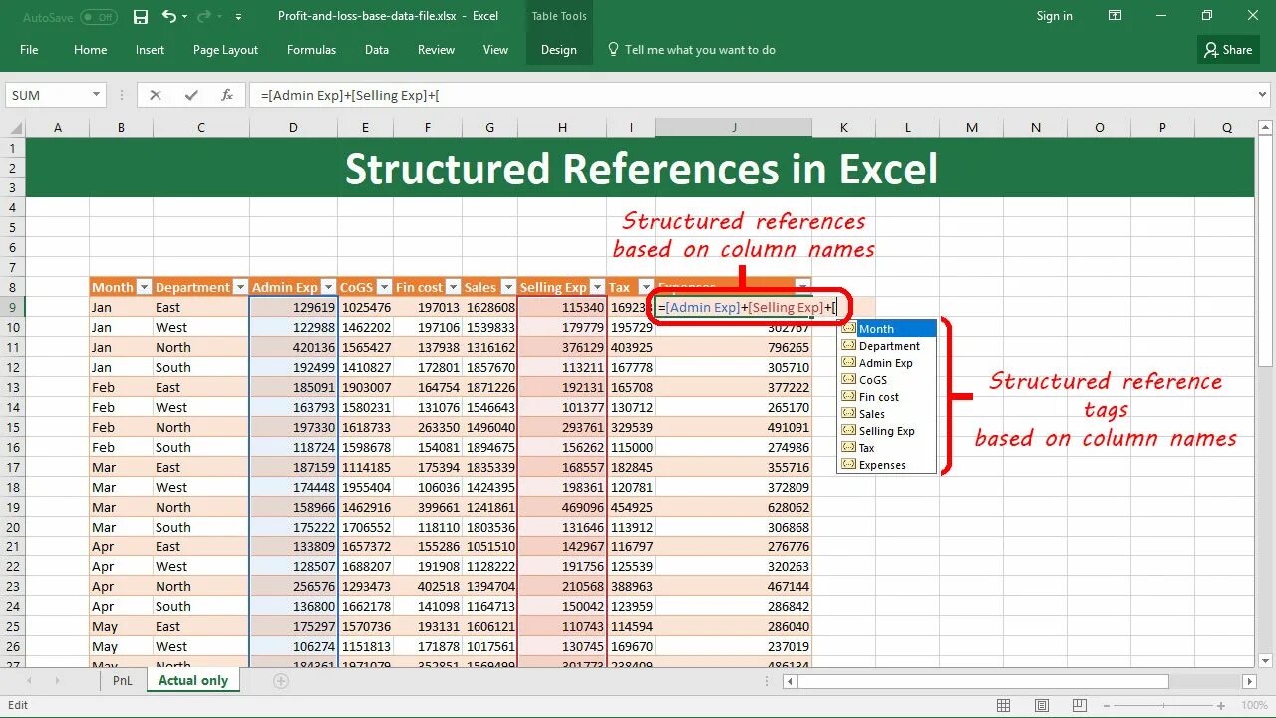The width and height of the screenshot is (1276, 718).
Task: Select the Actual only sheet tab
Action: point(193,680)
